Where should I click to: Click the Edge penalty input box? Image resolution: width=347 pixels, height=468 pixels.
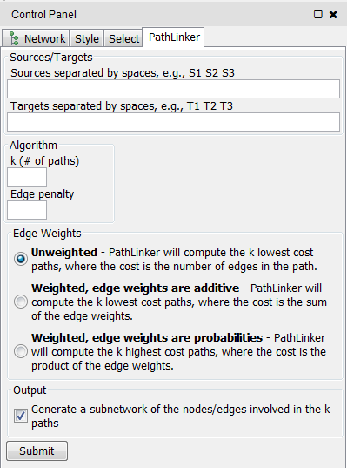pos(27,210)
